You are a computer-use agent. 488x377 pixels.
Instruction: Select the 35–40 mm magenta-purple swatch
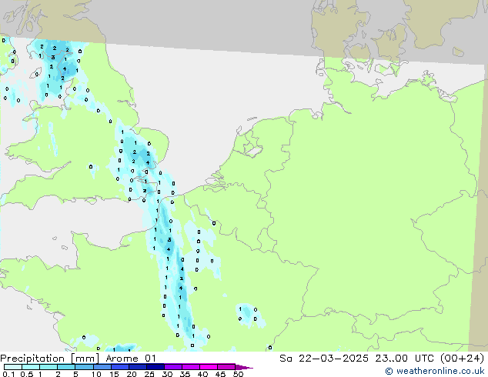190,367
